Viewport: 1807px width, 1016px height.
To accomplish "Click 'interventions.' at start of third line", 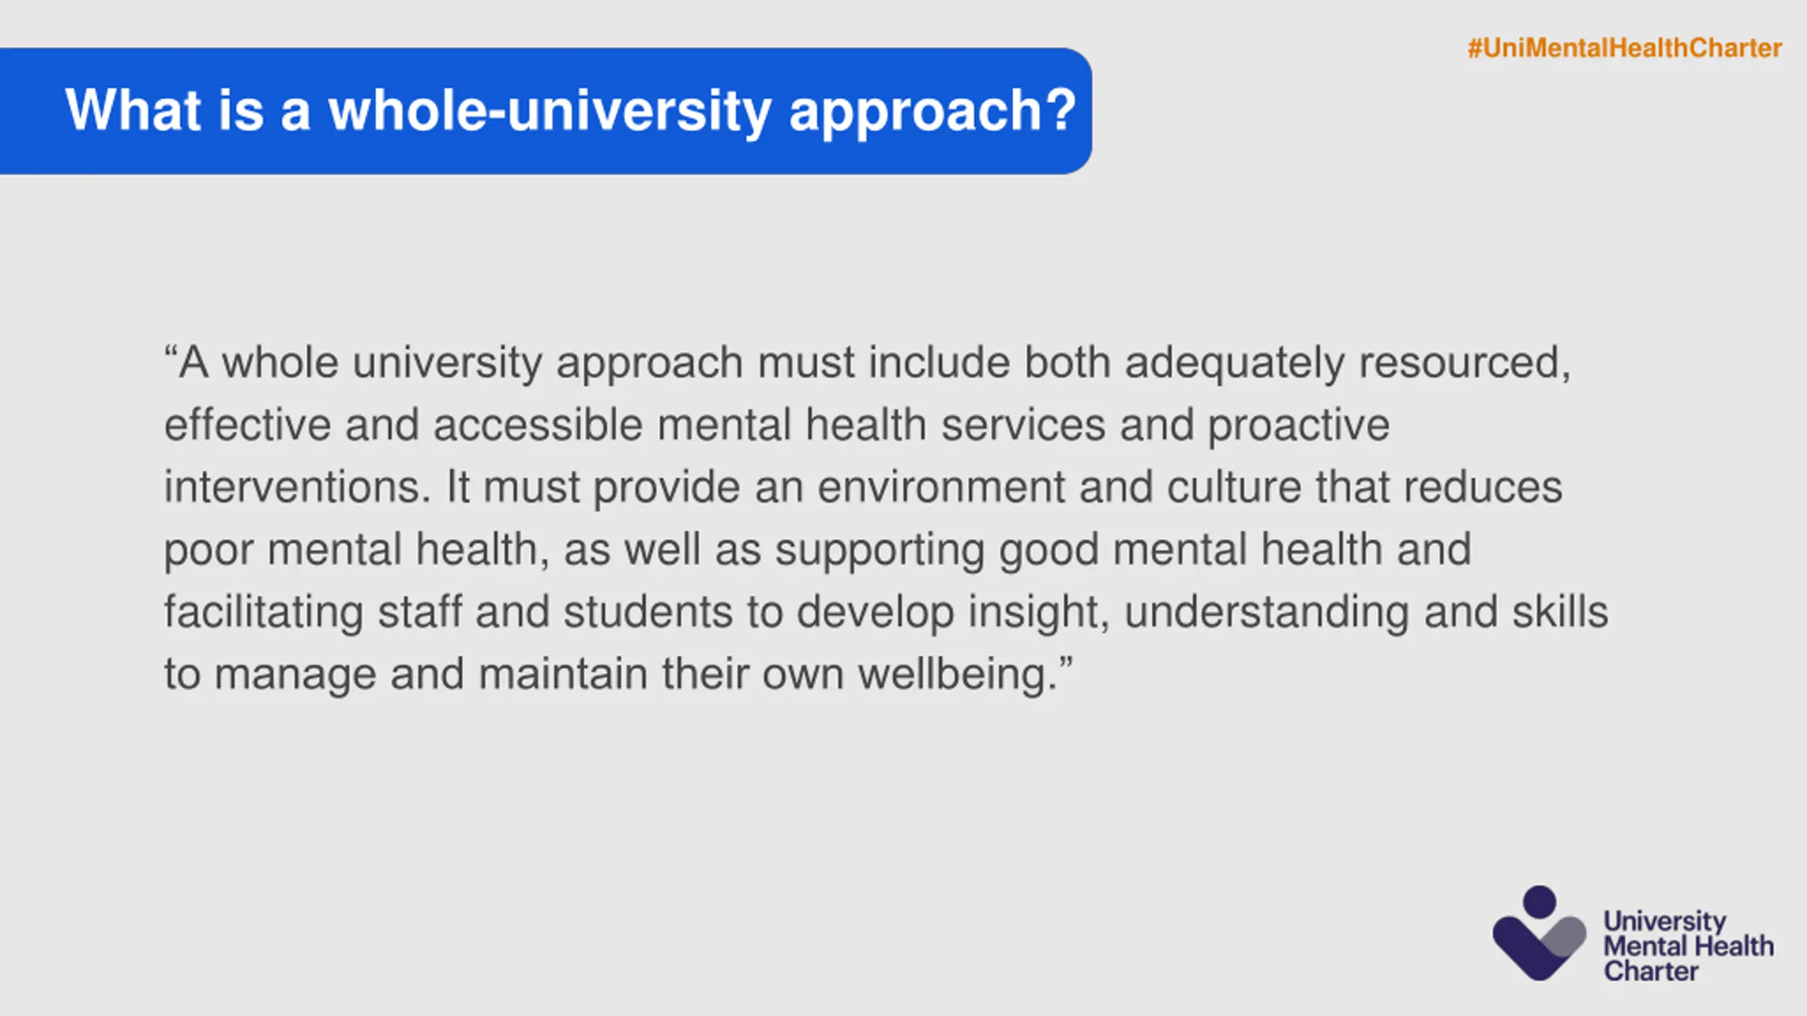I will (x=298, y=487).
